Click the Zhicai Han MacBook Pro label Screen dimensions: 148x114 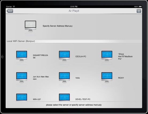tap(125, 56)
